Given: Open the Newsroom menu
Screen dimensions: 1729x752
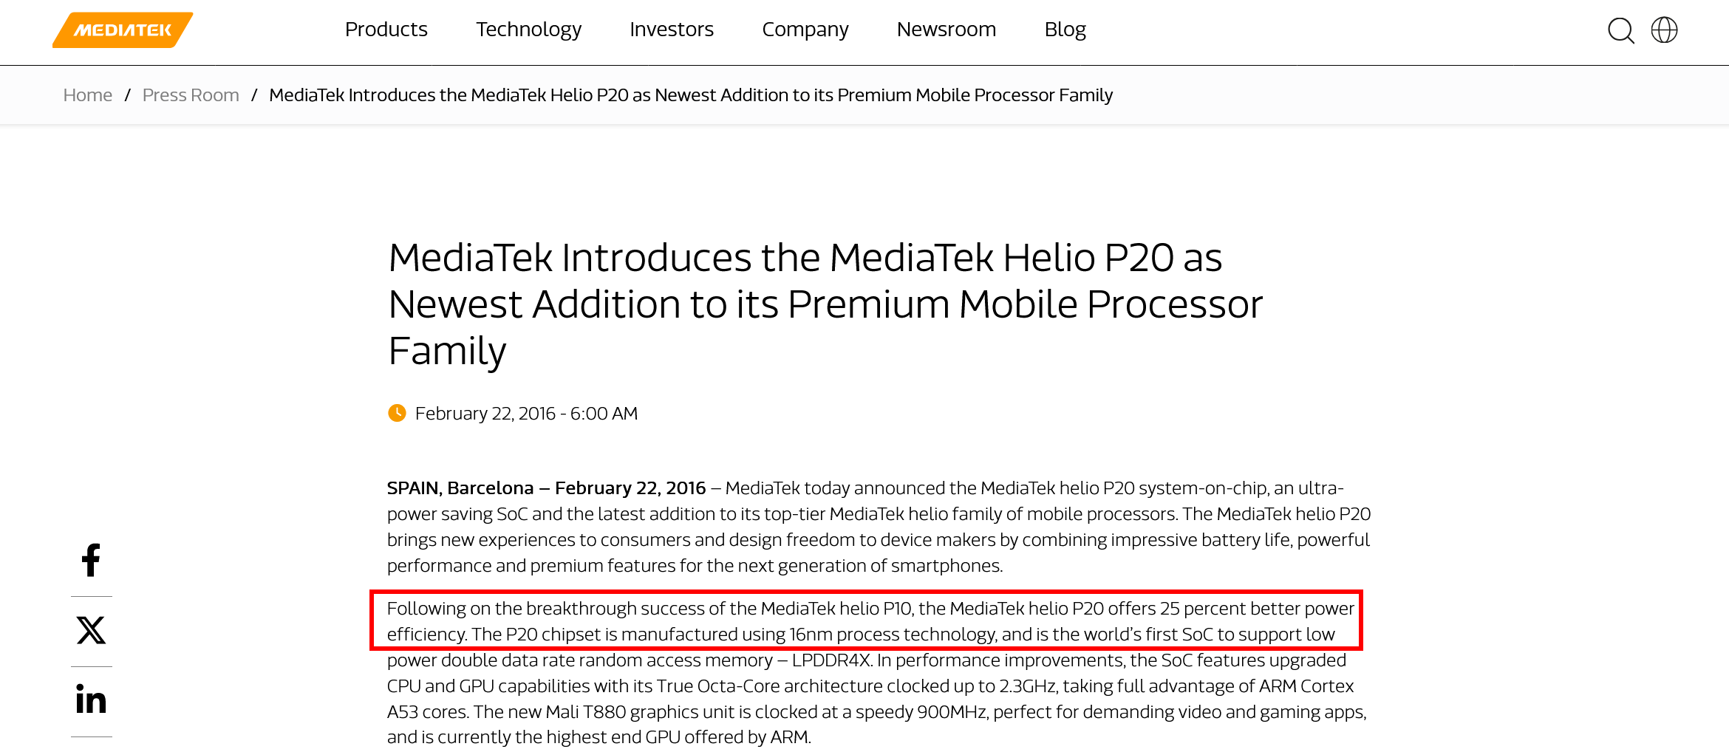Looking at the screenshot, I should (x=946, y=30).
